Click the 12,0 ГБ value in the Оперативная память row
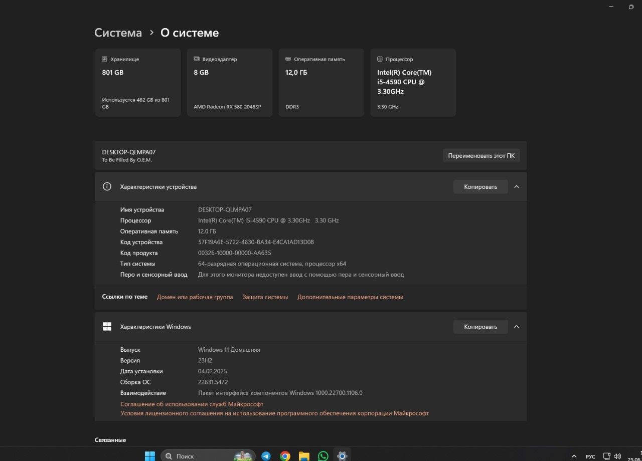 click(x=207, y=232)
